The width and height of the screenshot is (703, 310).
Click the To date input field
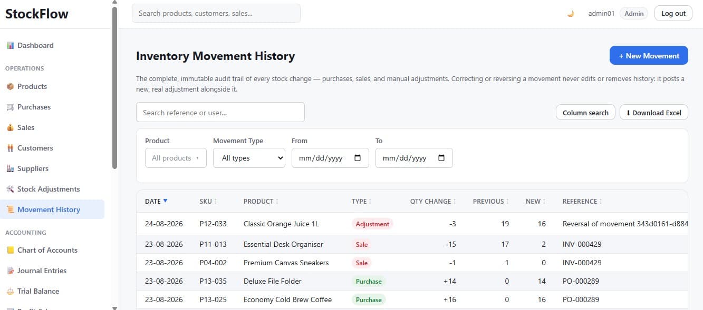click(x=414, y=158)
